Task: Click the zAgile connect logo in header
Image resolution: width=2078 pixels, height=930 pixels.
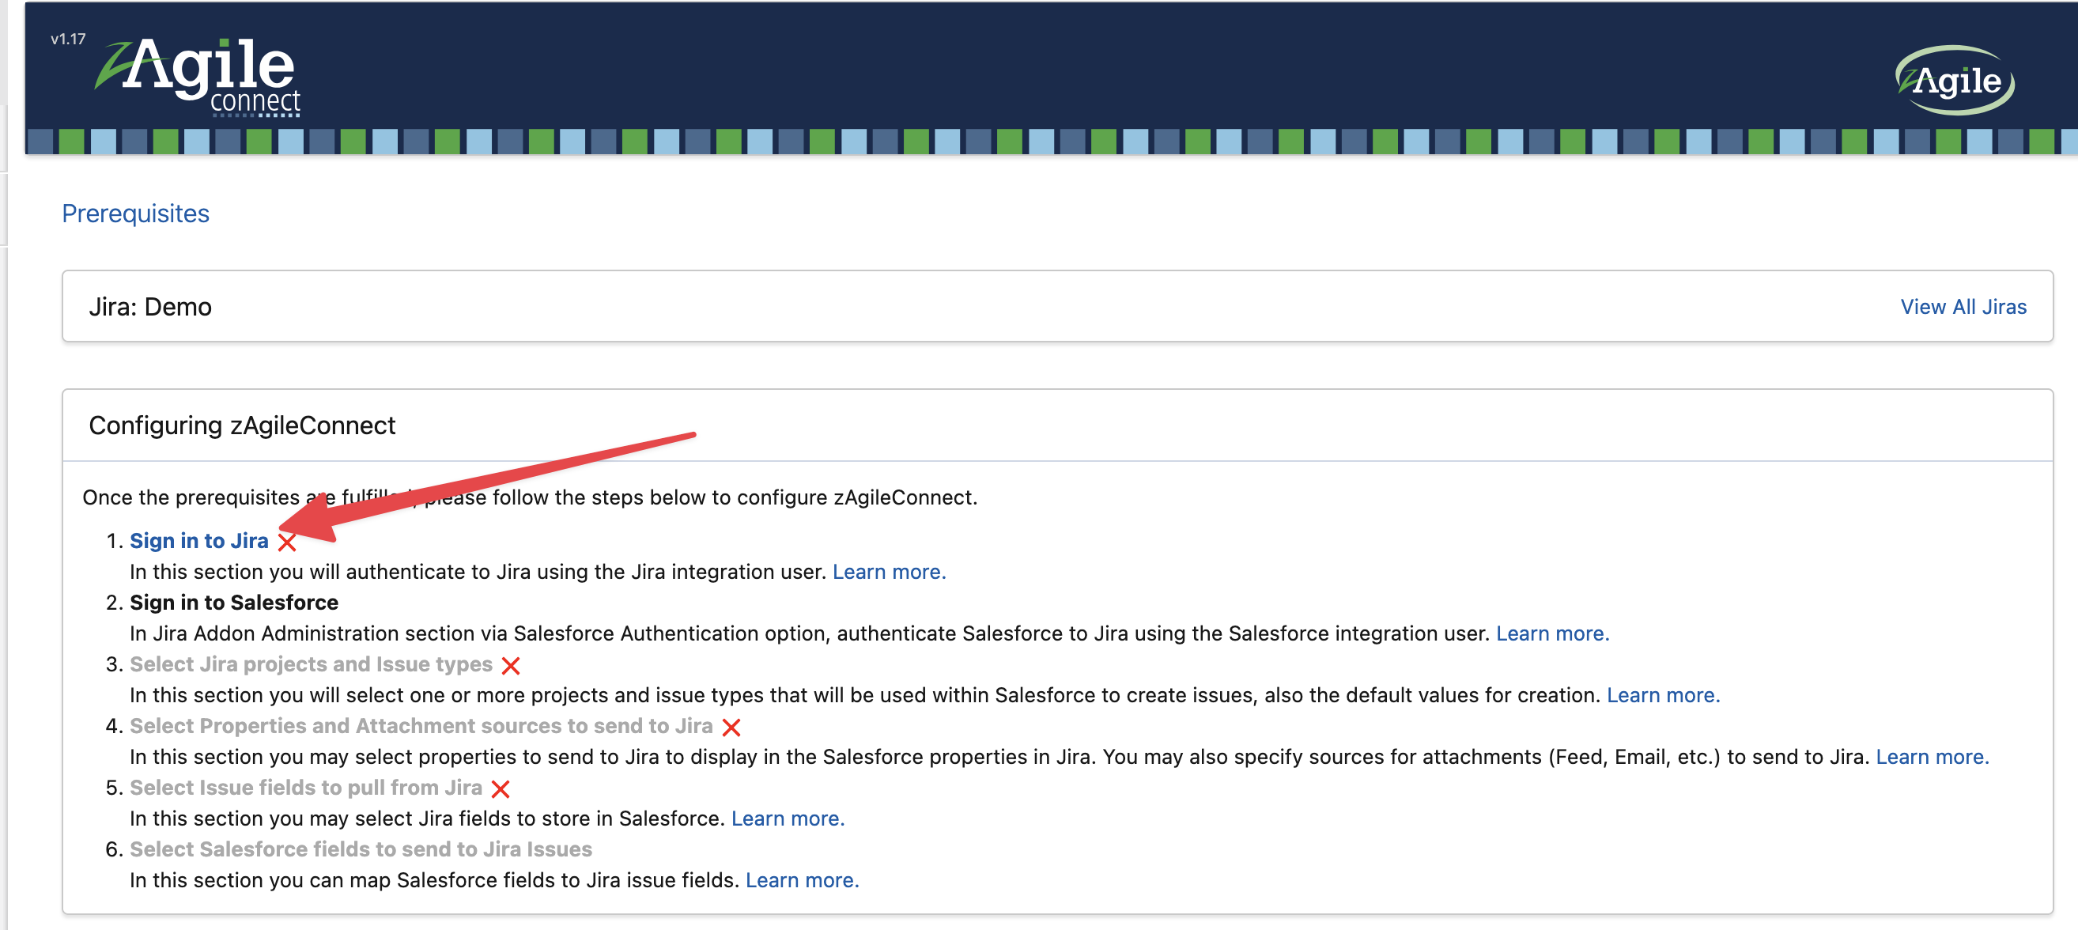Action: 199,77
